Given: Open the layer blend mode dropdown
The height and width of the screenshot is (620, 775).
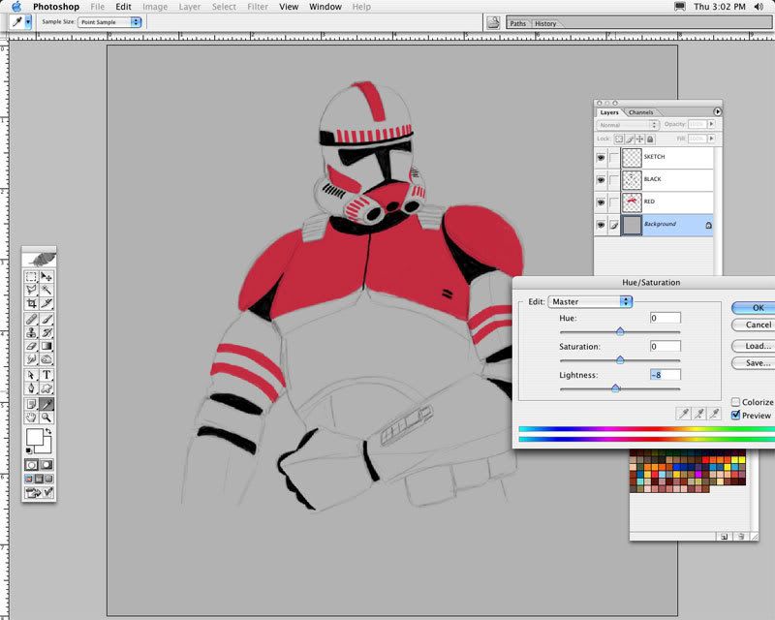Looking at the screenshot, I should [628, 125].
